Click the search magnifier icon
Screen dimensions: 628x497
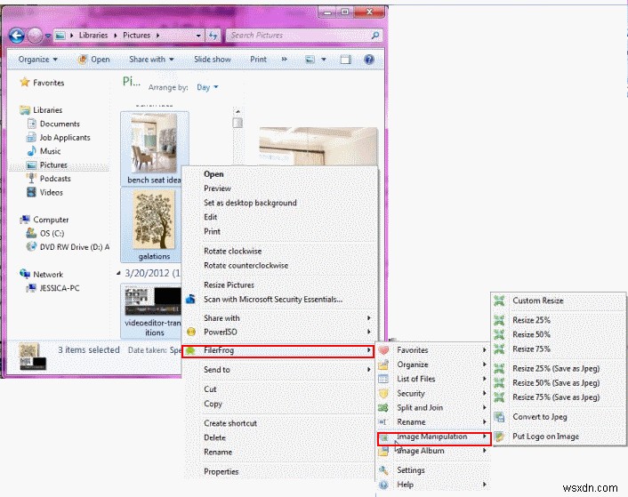[x=375, y=36]
